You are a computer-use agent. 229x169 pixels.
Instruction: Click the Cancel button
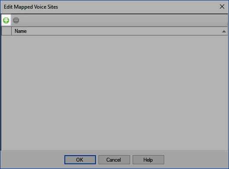point(114,159)
